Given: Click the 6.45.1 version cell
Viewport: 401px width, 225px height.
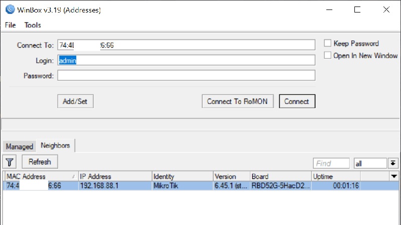Looking at the screenshot, I should [232, 185].
